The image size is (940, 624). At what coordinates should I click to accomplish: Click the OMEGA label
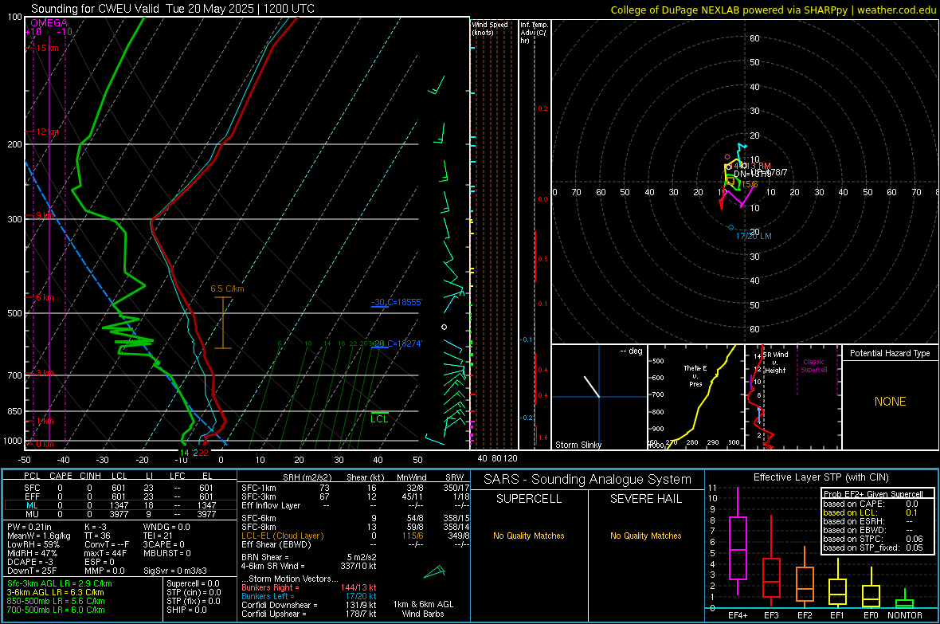tap(49, 23)
